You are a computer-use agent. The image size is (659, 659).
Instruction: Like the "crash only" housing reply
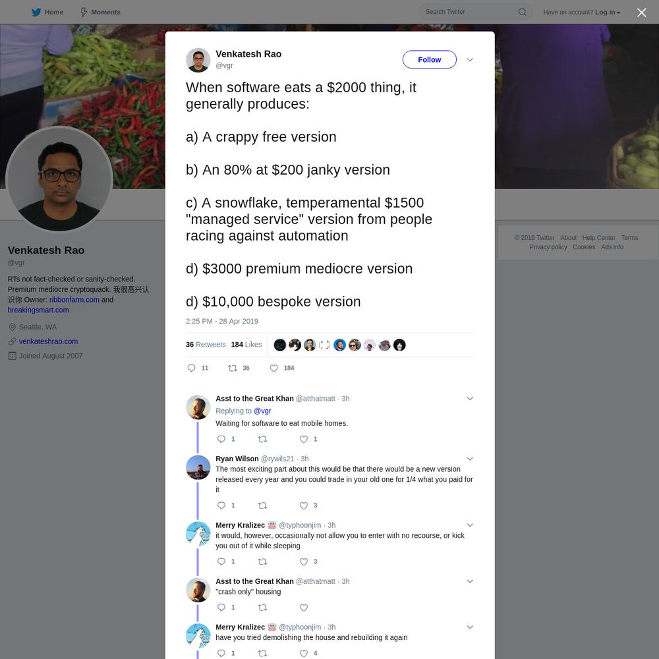[x=303, y=608]
